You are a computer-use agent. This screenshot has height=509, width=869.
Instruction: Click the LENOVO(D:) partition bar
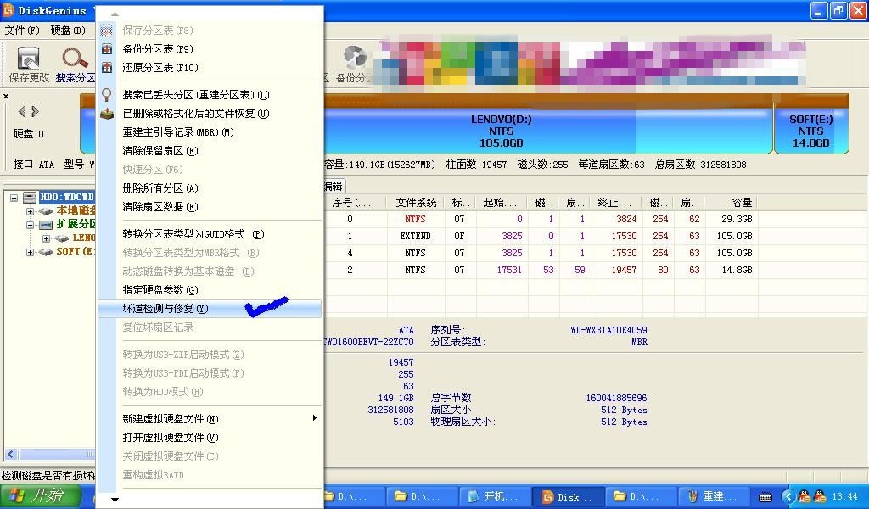[502, 131]
